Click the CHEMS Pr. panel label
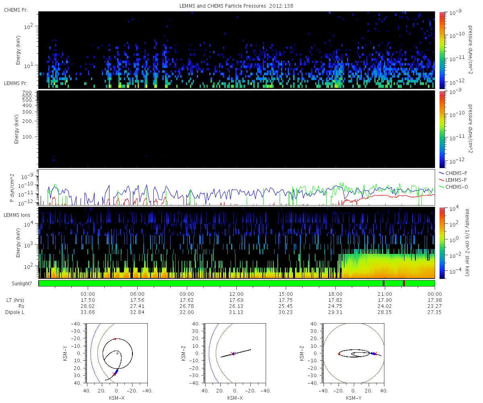Image resolution: width=483 pixels, height=403 pixels. [x=16, y=10]
